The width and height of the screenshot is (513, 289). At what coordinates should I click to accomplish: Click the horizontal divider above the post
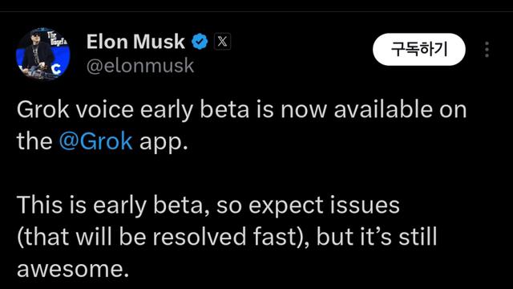tap(256, 12)
